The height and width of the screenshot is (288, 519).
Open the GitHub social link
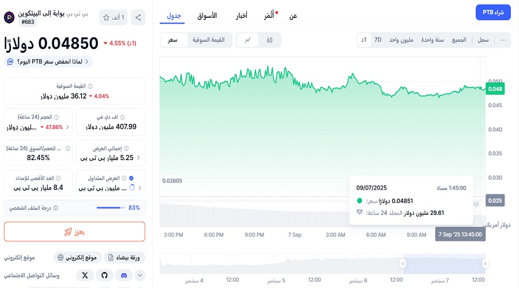tap(104, 275)
